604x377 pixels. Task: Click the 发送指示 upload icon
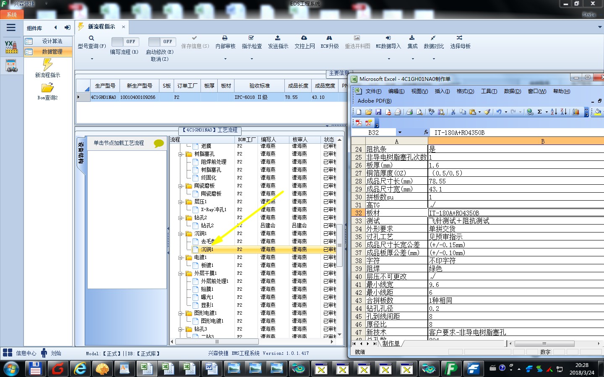click(278, 38)
